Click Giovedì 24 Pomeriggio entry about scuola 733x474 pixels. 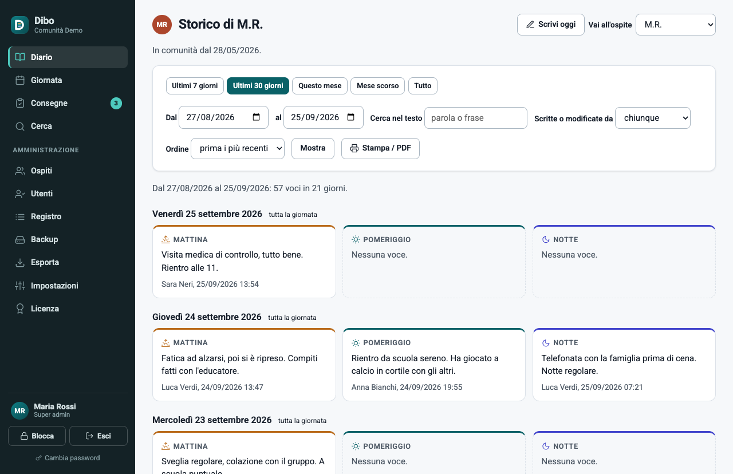(425, 365)
